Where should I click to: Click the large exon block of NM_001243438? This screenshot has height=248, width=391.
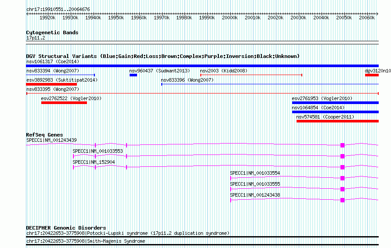click(342, 200)
